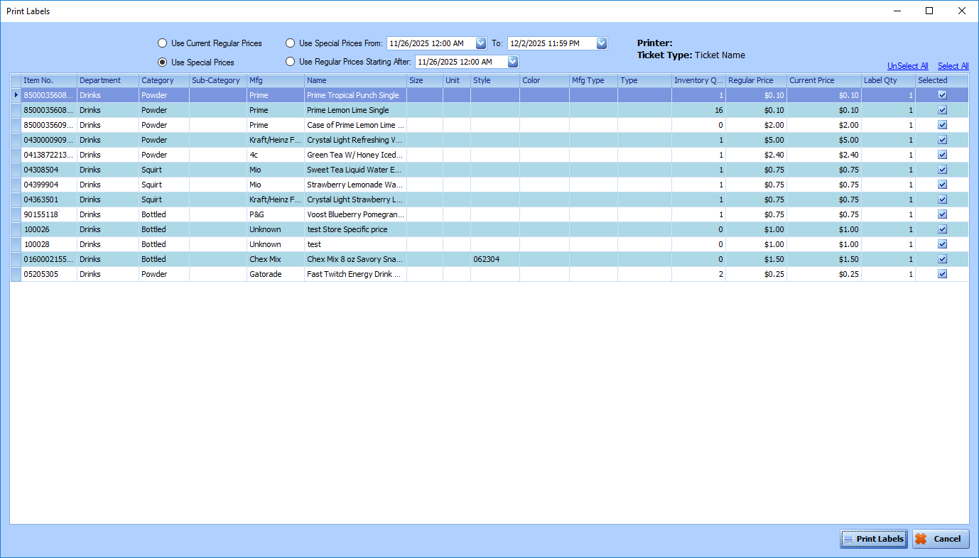Click the Print Labels button
The width and height of the screenshot is (979, 558).
873,539
